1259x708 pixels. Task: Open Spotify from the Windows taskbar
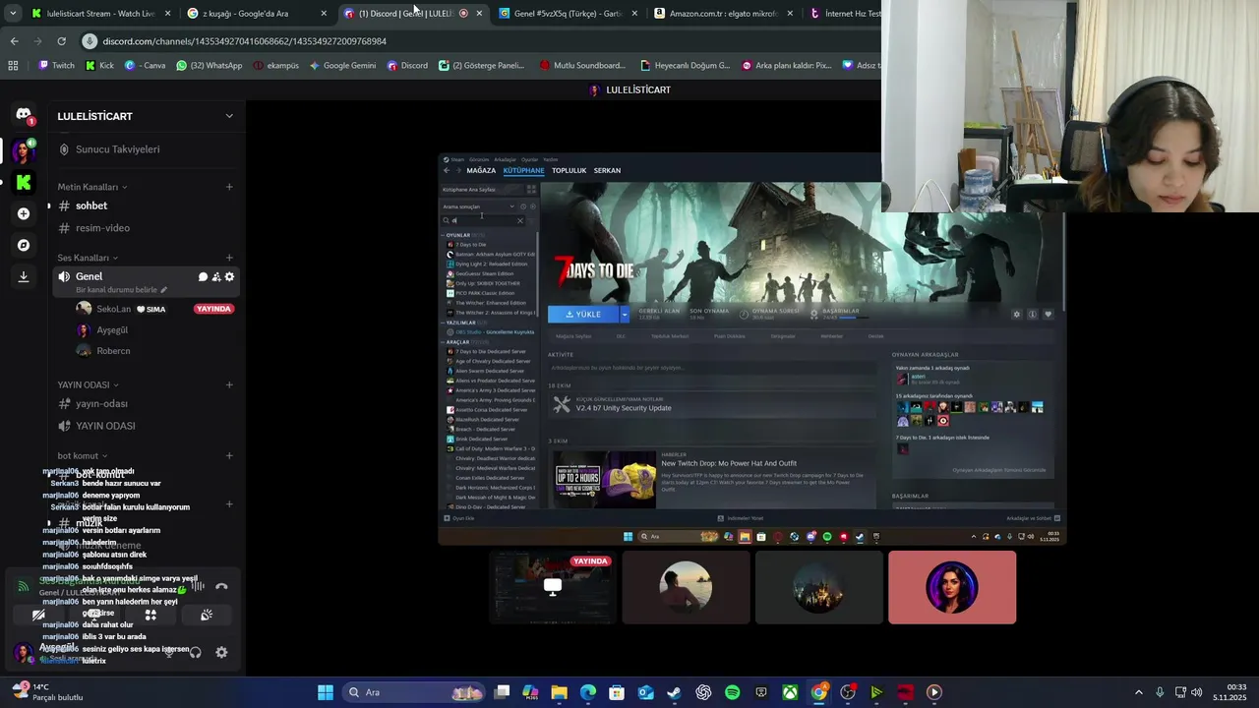pyautogui.click(x=732, y=692)
